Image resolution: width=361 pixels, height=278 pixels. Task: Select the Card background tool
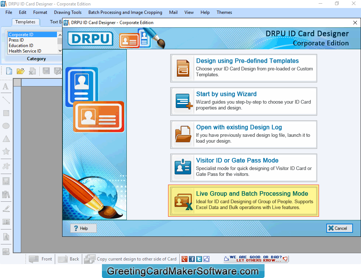point(6,252)
